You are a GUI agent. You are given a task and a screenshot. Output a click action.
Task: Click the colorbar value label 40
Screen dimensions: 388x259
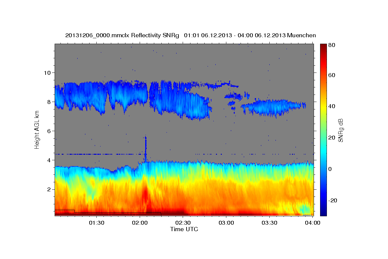tap(332, 106)
